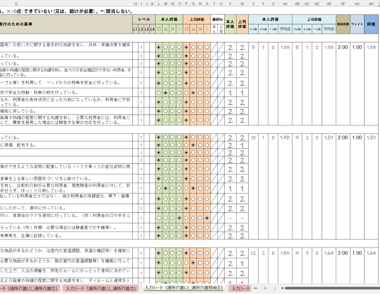Select column AA header
This screenshot has width=380, height=294.
[285, 3]
